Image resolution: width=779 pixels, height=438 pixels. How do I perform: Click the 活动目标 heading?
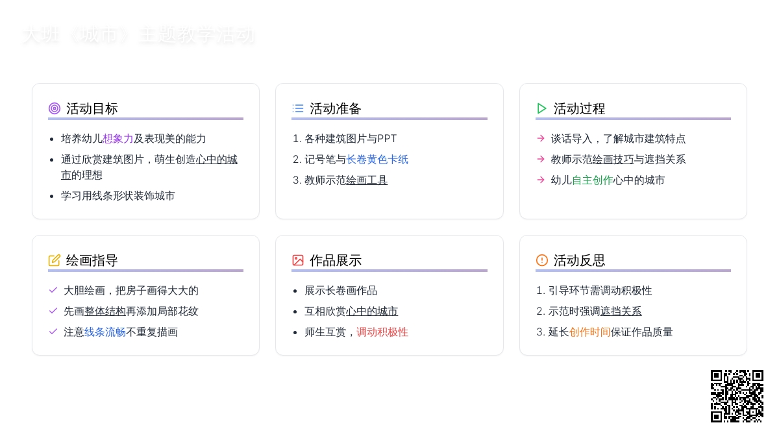tap(92, 108)
